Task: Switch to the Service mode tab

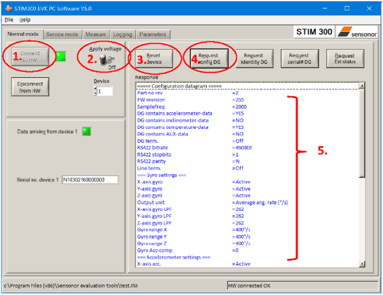Action: tap(62, 34)
